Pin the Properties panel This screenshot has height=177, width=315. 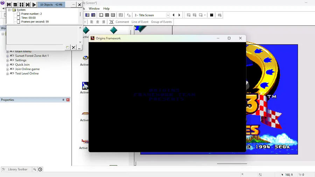(x=63, y=100)
